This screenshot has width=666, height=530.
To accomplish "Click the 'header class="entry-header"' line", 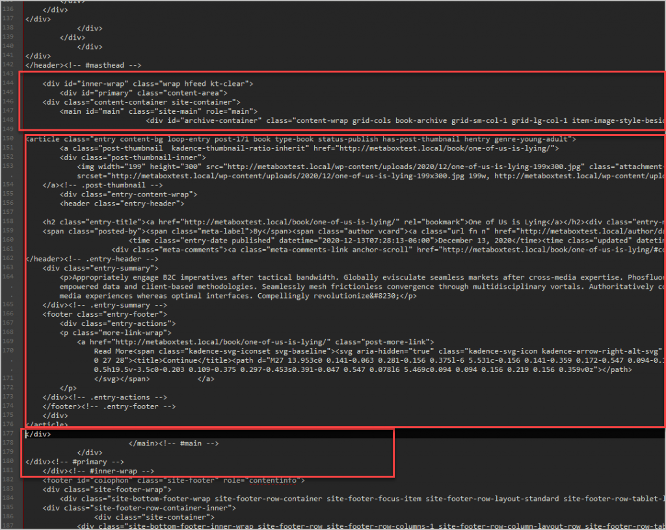I will pyautogui.click(x=122, y=204).
